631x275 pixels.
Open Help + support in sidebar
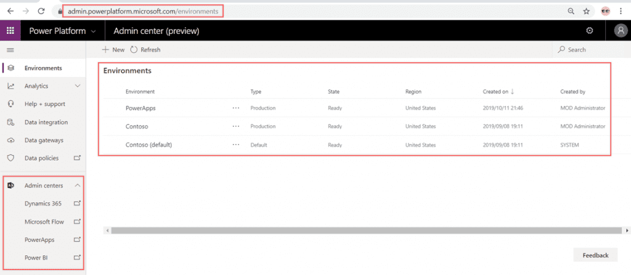44,104
